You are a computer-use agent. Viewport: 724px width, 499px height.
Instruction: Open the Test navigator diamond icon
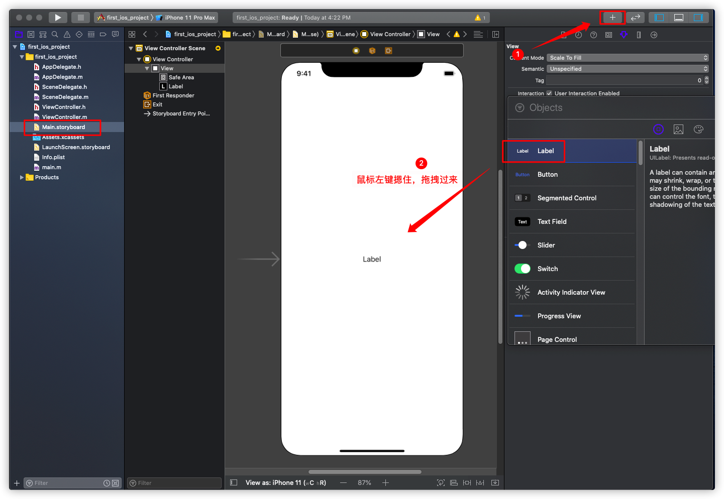79,35
